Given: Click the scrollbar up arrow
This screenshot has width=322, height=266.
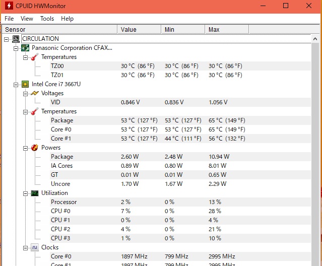Looking at the screenshot, I should coord(315,39).
